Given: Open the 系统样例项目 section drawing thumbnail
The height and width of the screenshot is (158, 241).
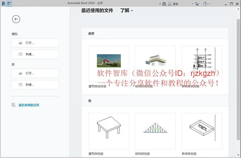Looking at the screenshot, I should [x=202, y=64].
